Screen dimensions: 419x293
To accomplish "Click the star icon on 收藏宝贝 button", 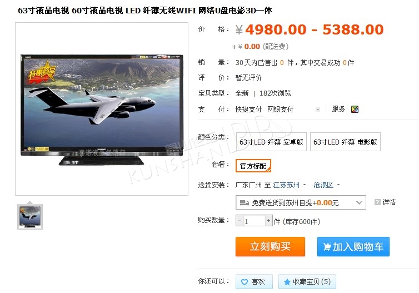I will tap(287, 282).
